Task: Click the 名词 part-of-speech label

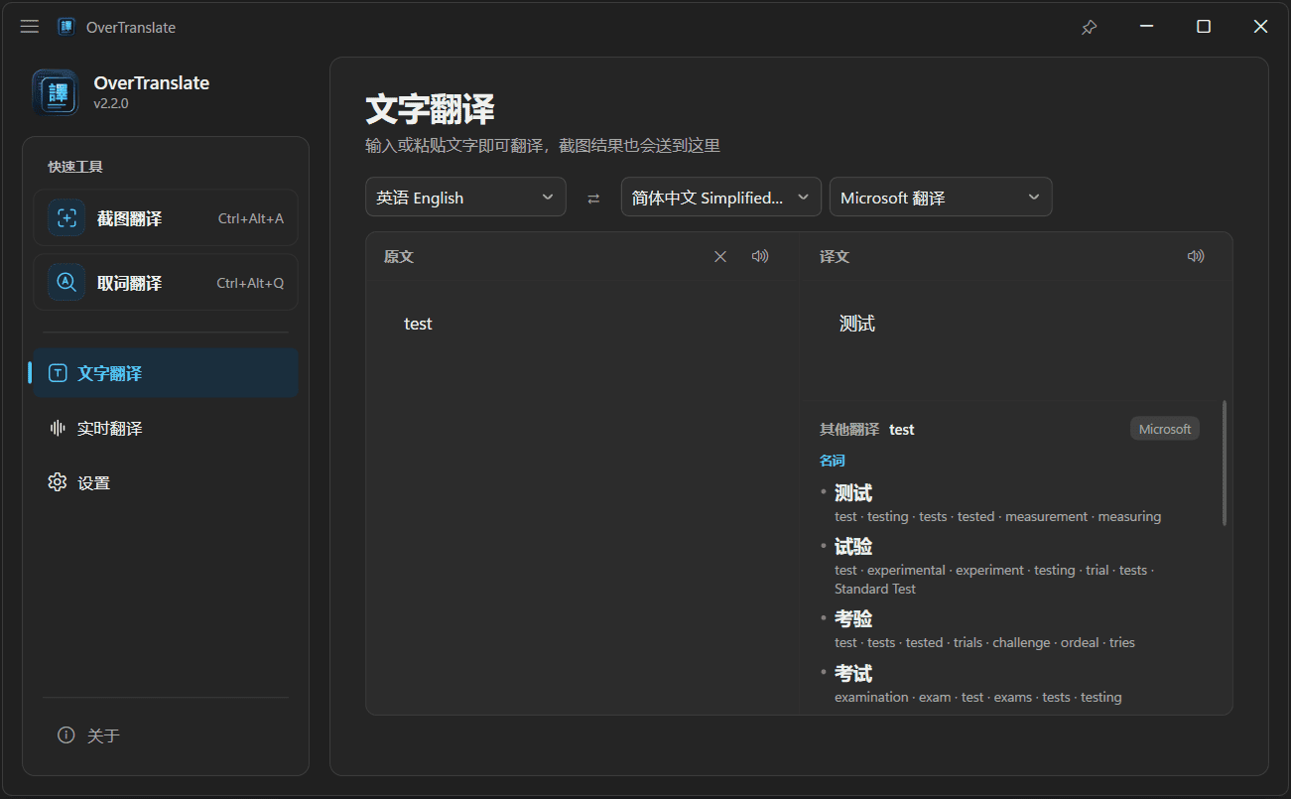Action: click(x=833, y=461)
